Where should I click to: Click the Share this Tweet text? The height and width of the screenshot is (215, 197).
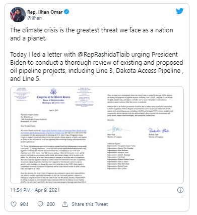[x=90, y=204]
